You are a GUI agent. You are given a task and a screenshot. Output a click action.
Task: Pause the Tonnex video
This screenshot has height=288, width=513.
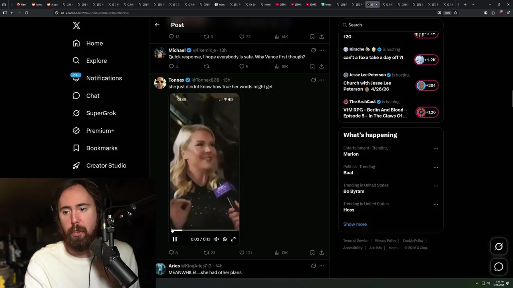pos(175,239)
